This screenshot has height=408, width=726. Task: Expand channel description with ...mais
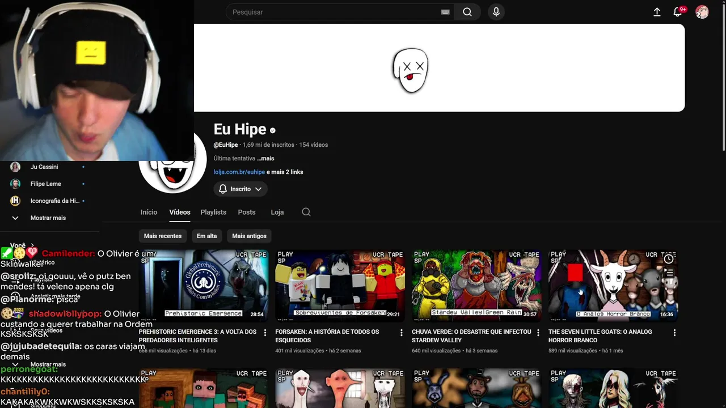(265, 158)
